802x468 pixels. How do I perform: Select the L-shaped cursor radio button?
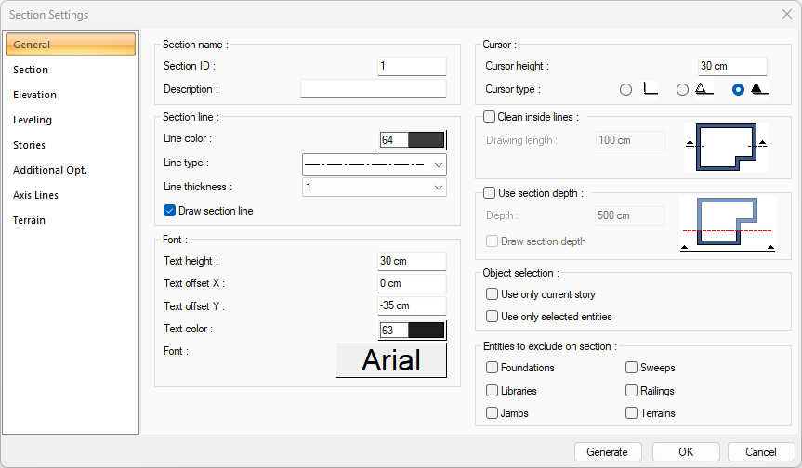tap(625, 90)
